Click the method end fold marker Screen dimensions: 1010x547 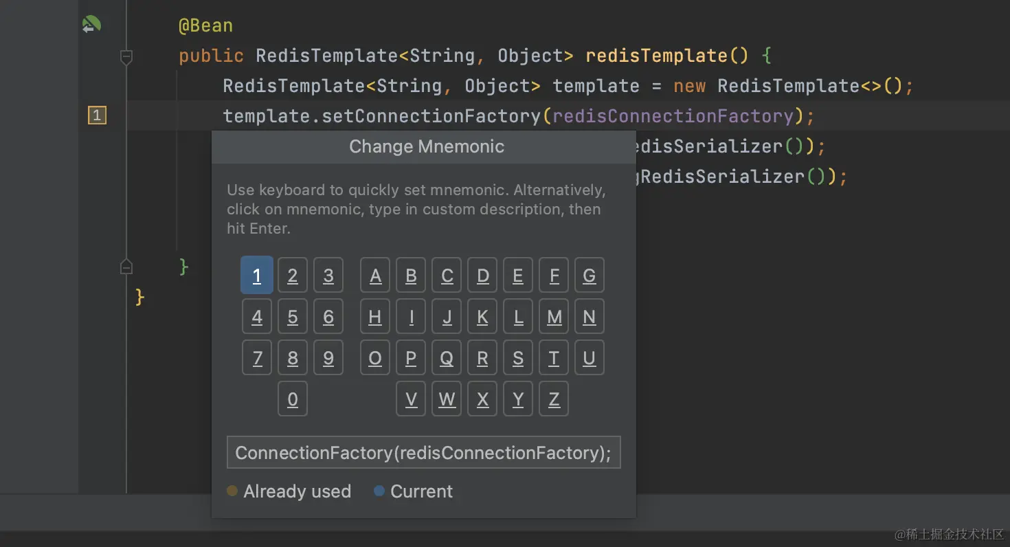pos(126,266)
